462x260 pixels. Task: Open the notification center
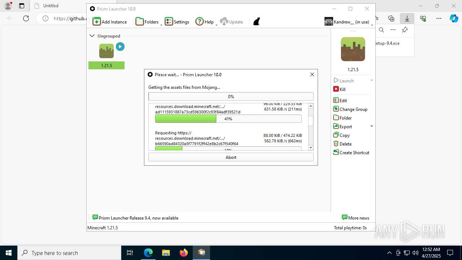tap(450, 253)
